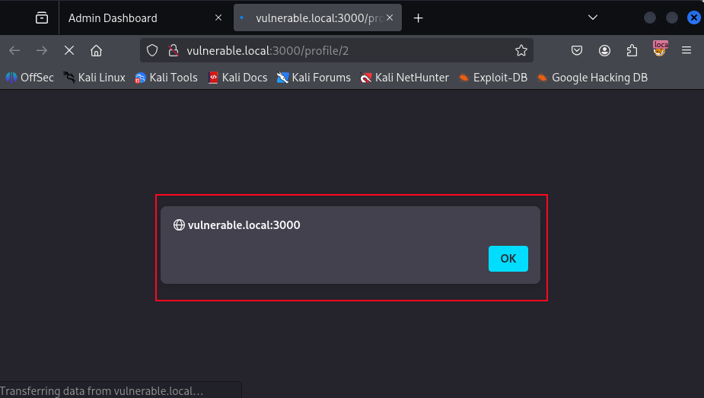Click OK in the alert dialog
This screenshot has width=704, height=398.
(x=508, y=259)
